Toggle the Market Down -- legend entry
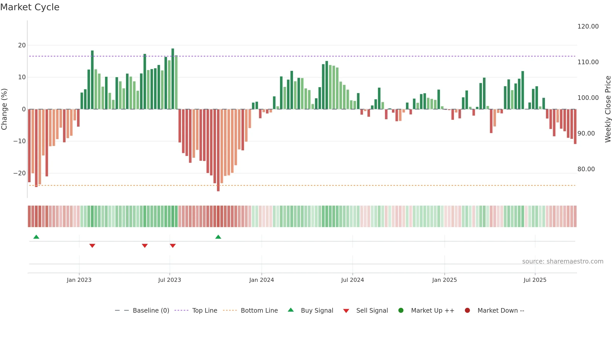The height and width of the screenshot is (344, 612). 494,310
